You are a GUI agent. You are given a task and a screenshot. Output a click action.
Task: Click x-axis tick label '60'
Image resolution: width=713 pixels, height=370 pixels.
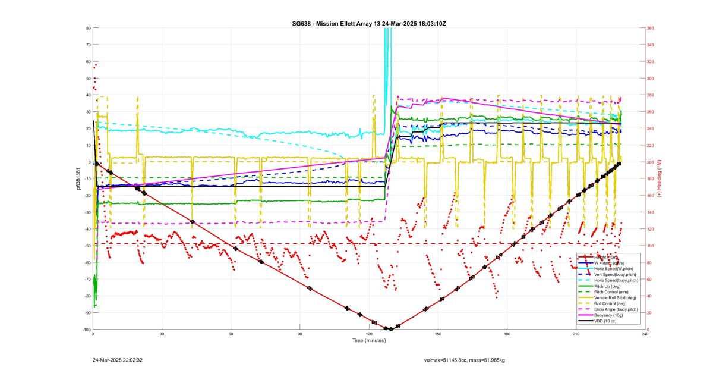point(231,334)
